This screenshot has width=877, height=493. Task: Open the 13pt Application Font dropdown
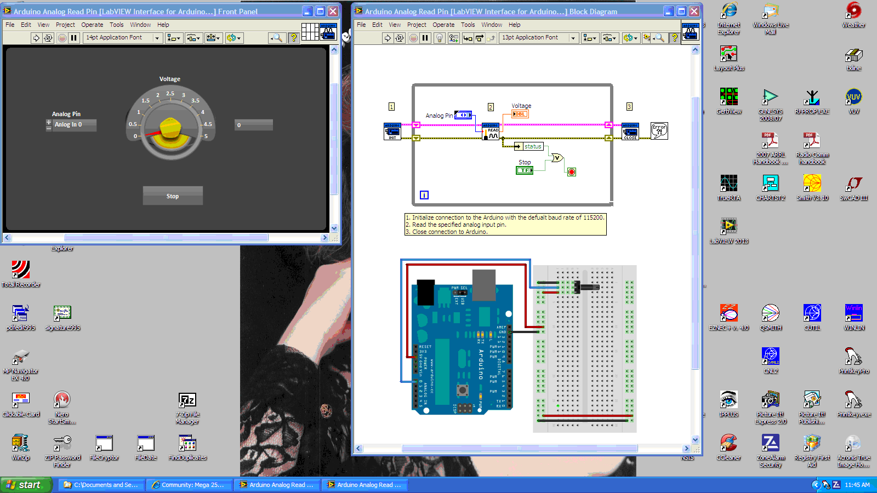tap(539, 38)
